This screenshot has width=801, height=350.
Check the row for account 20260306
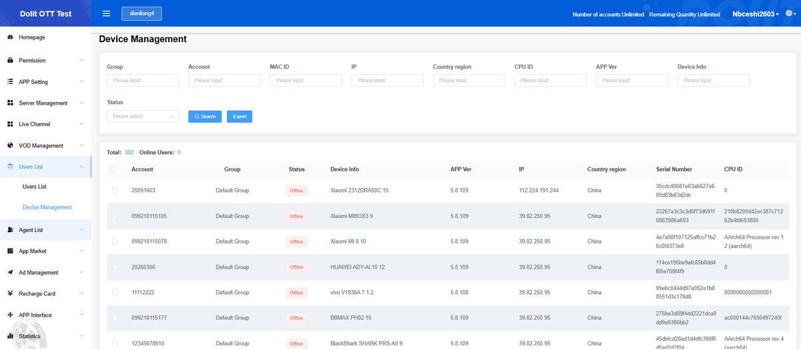click(x=114, y=267)
